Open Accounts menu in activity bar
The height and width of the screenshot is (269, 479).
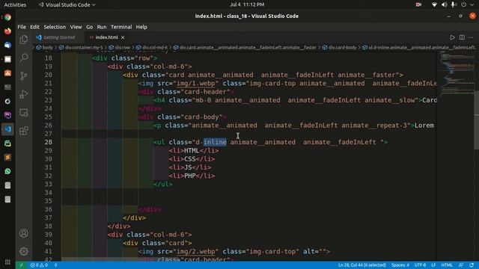pyautogui.click(x=24, y=233)
